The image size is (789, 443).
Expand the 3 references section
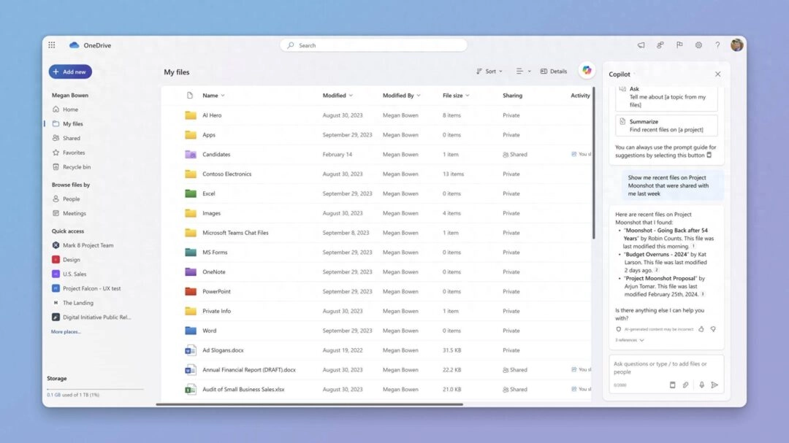tap(630, 340)
